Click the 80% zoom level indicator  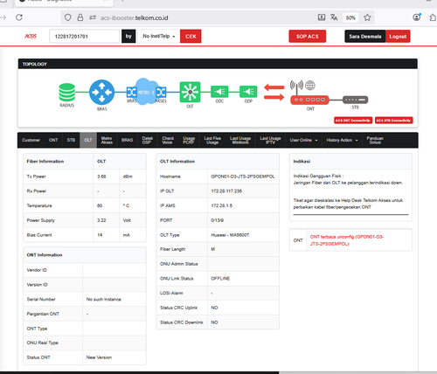click(x=350, y=17)
